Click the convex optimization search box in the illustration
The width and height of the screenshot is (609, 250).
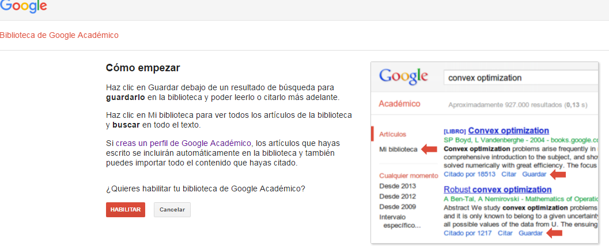pos(520,78)
